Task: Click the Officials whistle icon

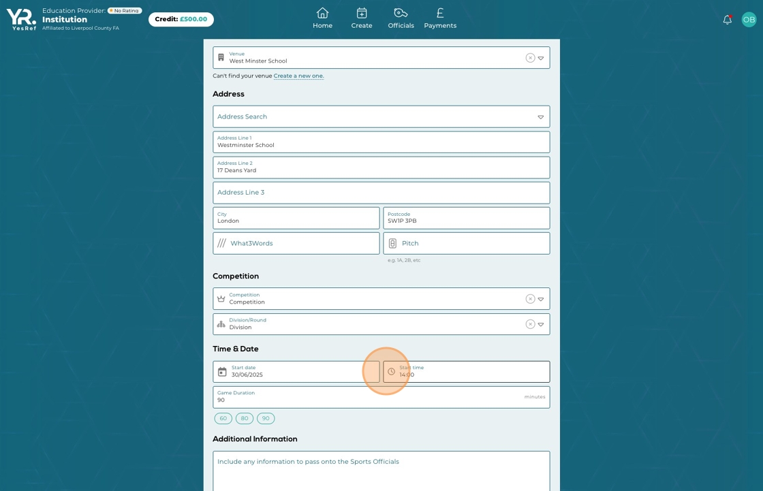Action: [401, 13]
